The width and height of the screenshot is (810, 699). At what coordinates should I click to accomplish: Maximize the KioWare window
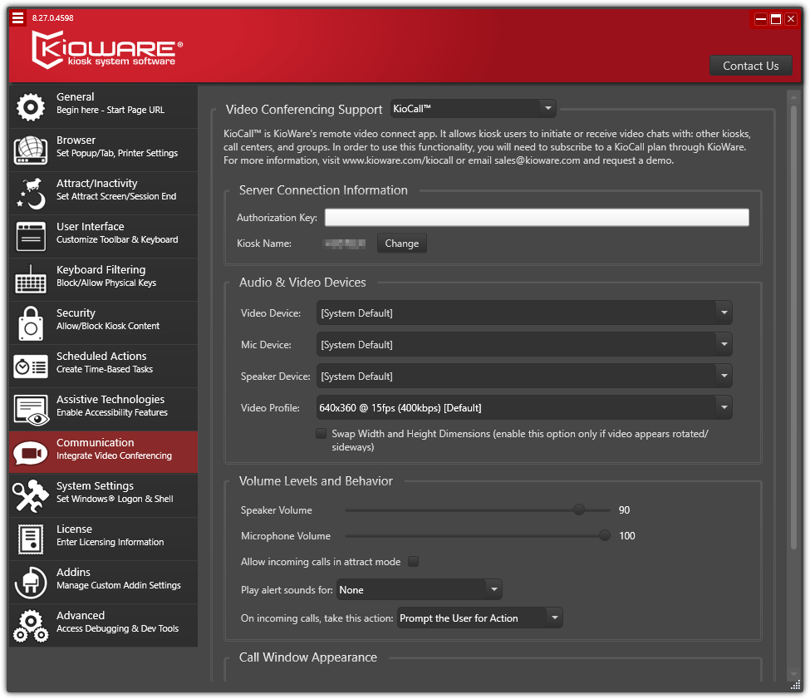coord(776,19)
